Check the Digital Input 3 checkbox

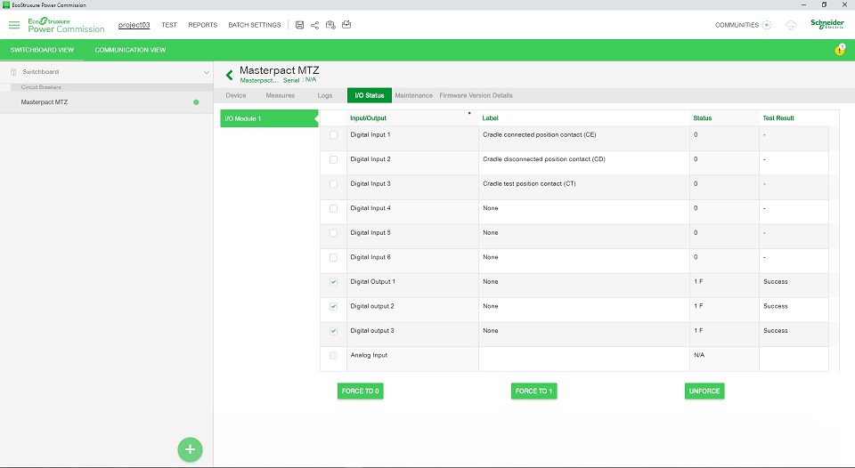[x=334, y=184]
